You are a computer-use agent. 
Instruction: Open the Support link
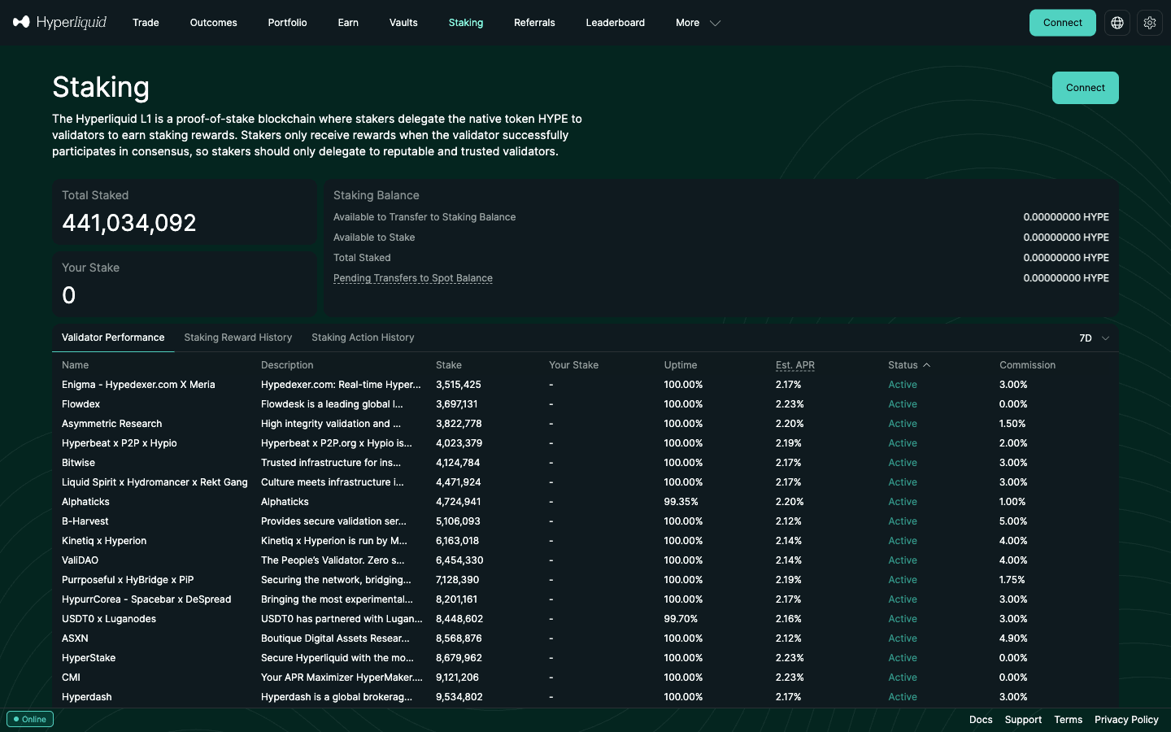(x=1023, y=720)
